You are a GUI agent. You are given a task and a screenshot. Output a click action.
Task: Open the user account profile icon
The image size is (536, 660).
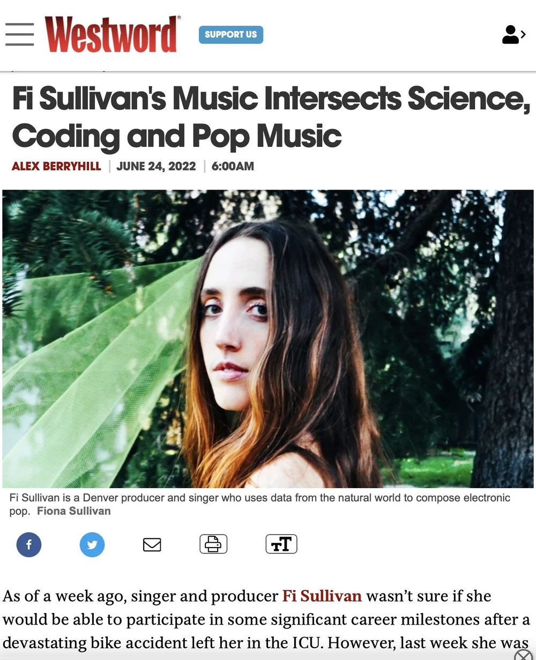pyautogui.click(x=510, y=34)
